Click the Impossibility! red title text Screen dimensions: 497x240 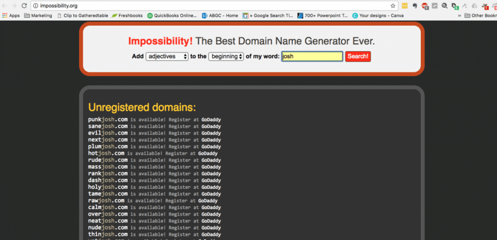pos(160,41)
